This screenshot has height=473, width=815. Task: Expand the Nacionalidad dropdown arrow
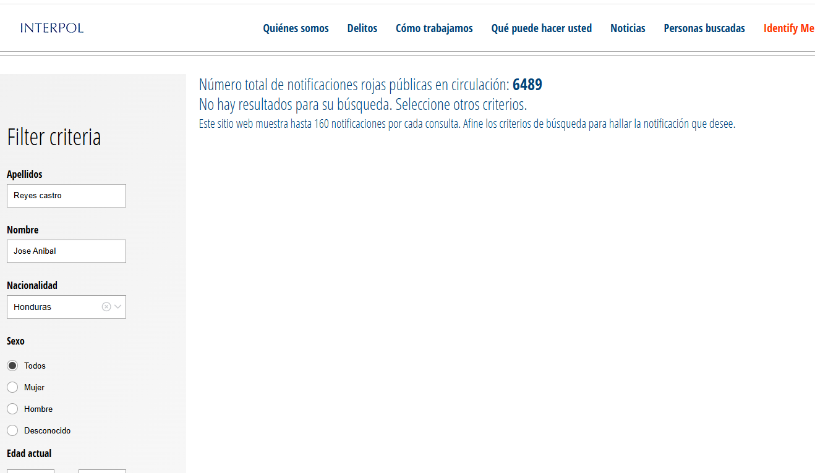point(118,307)
